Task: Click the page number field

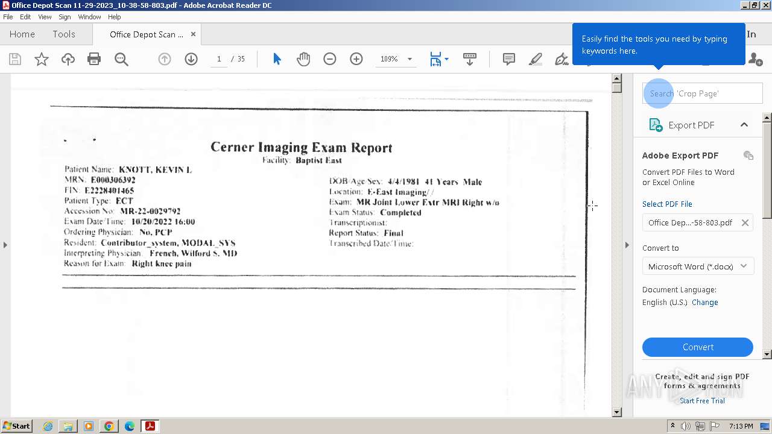Action: click(219, 59)
